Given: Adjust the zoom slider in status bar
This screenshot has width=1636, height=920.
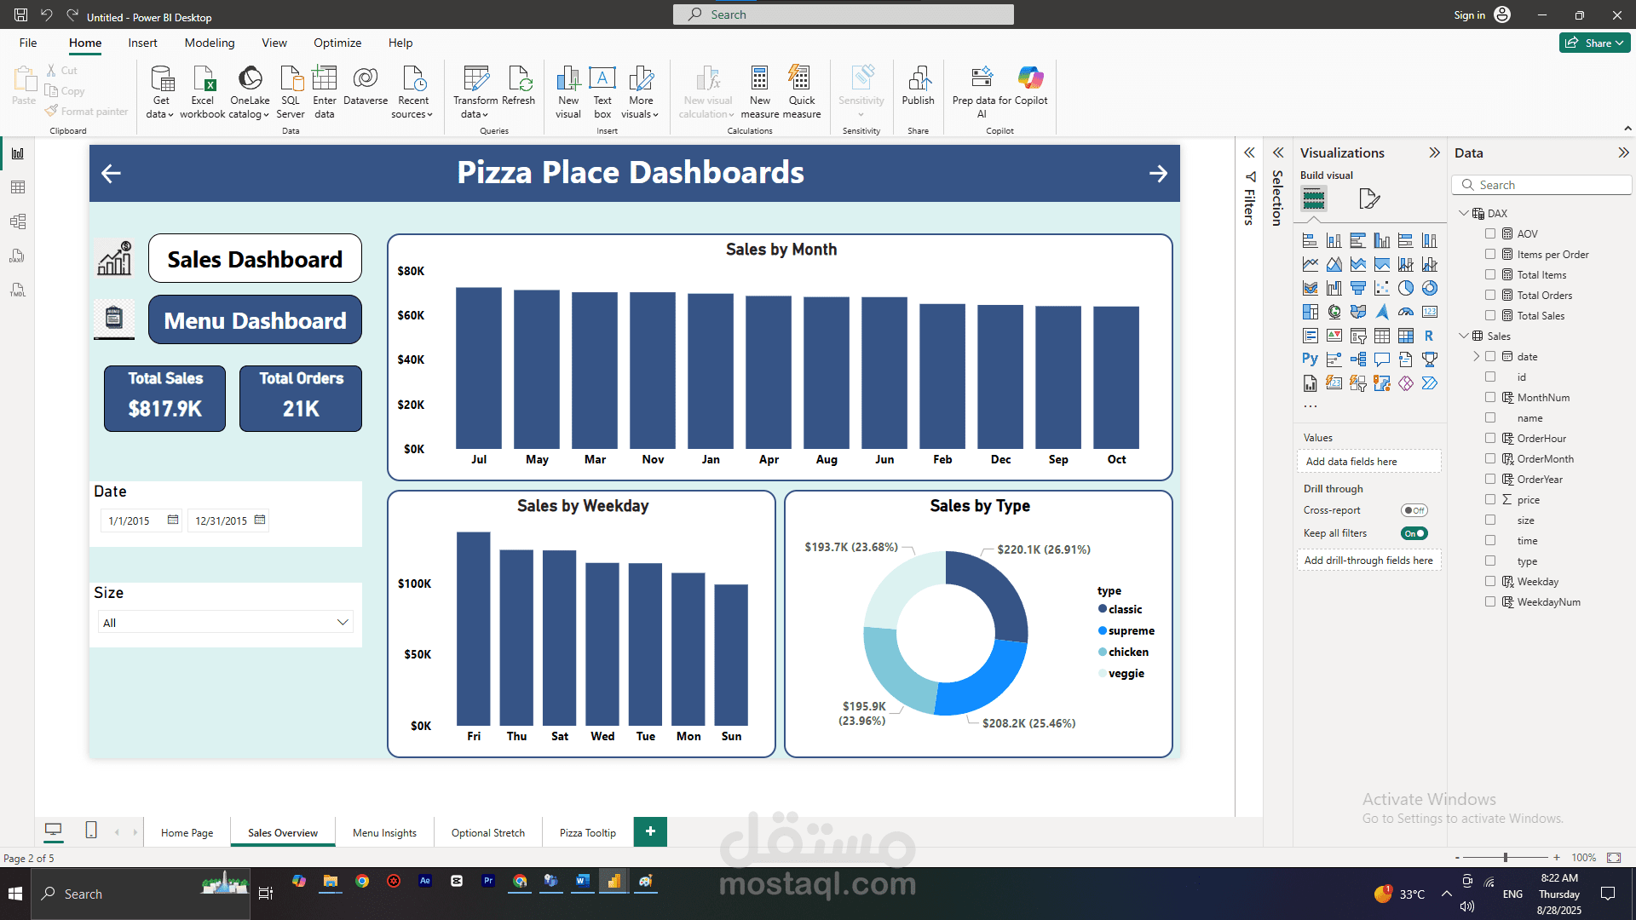Looking at the screenshot, I should [x=1506, y=858].
